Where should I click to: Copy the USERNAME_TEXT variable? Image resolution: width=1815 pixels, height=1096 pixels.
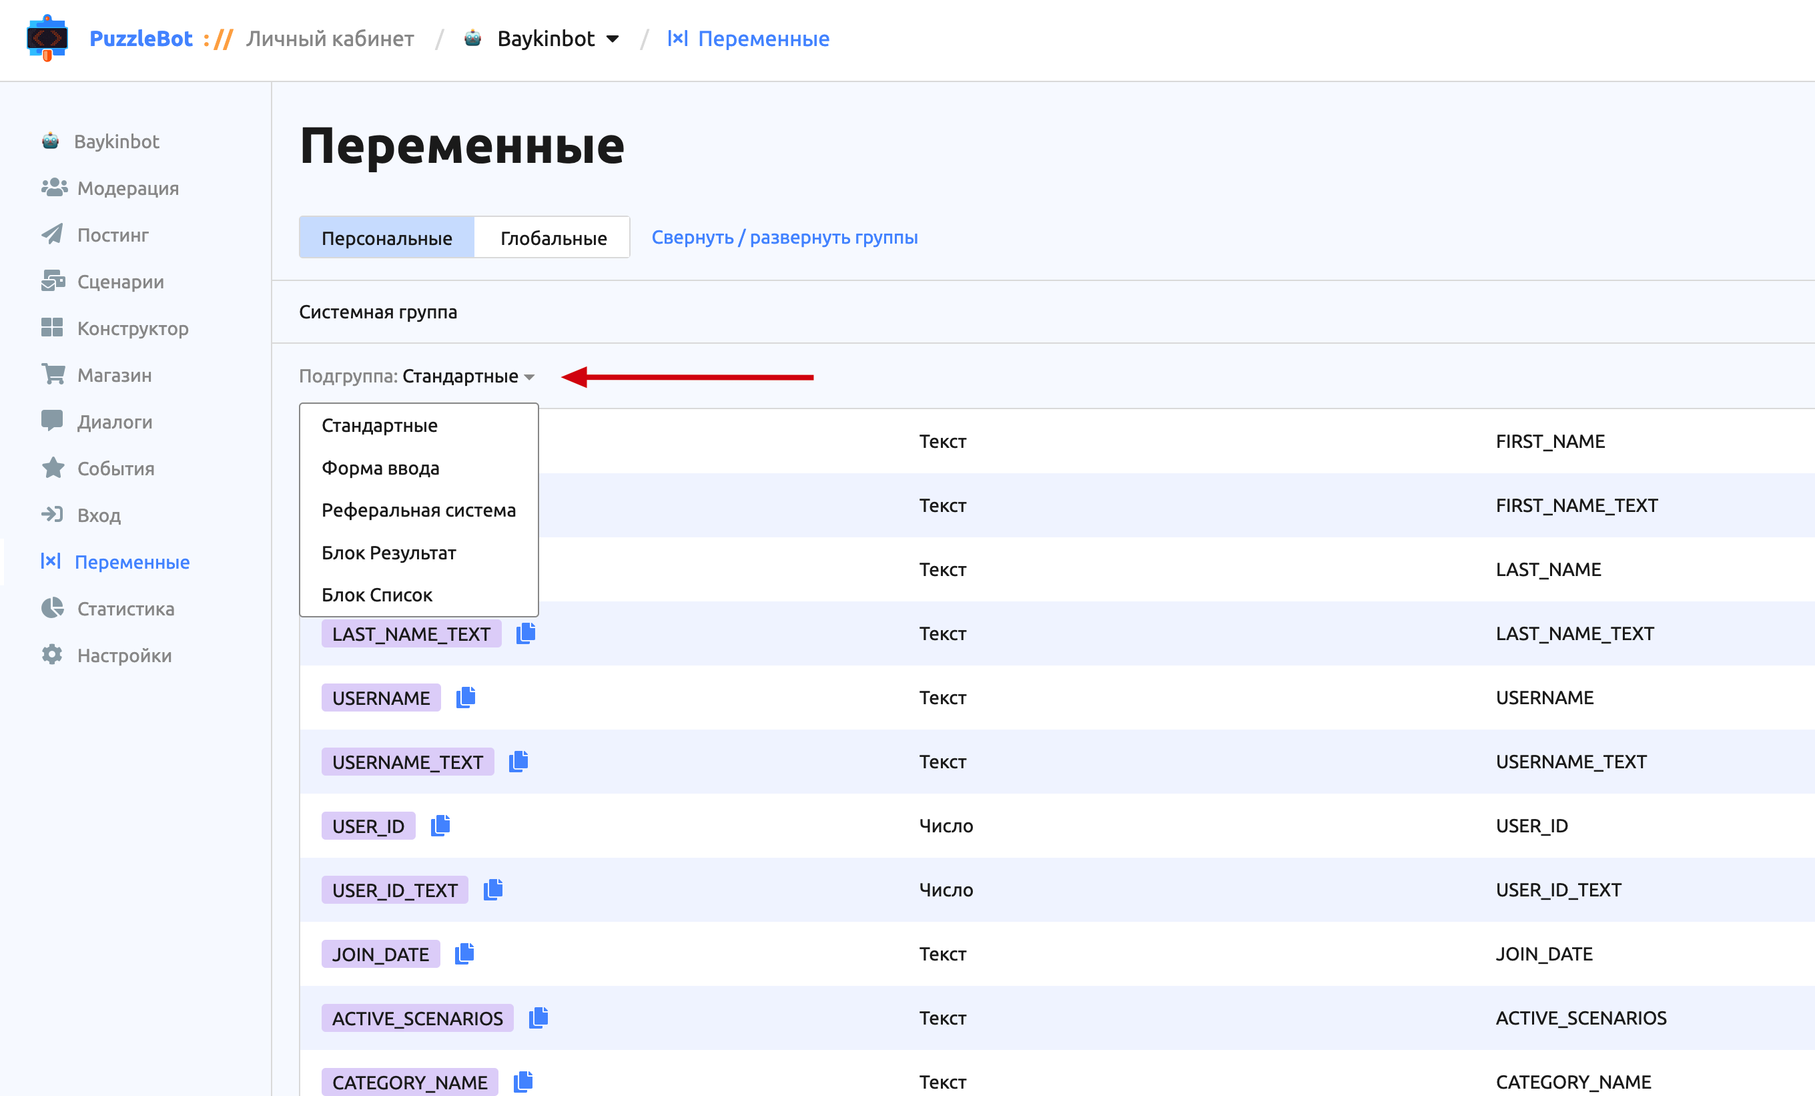[518, 762]
